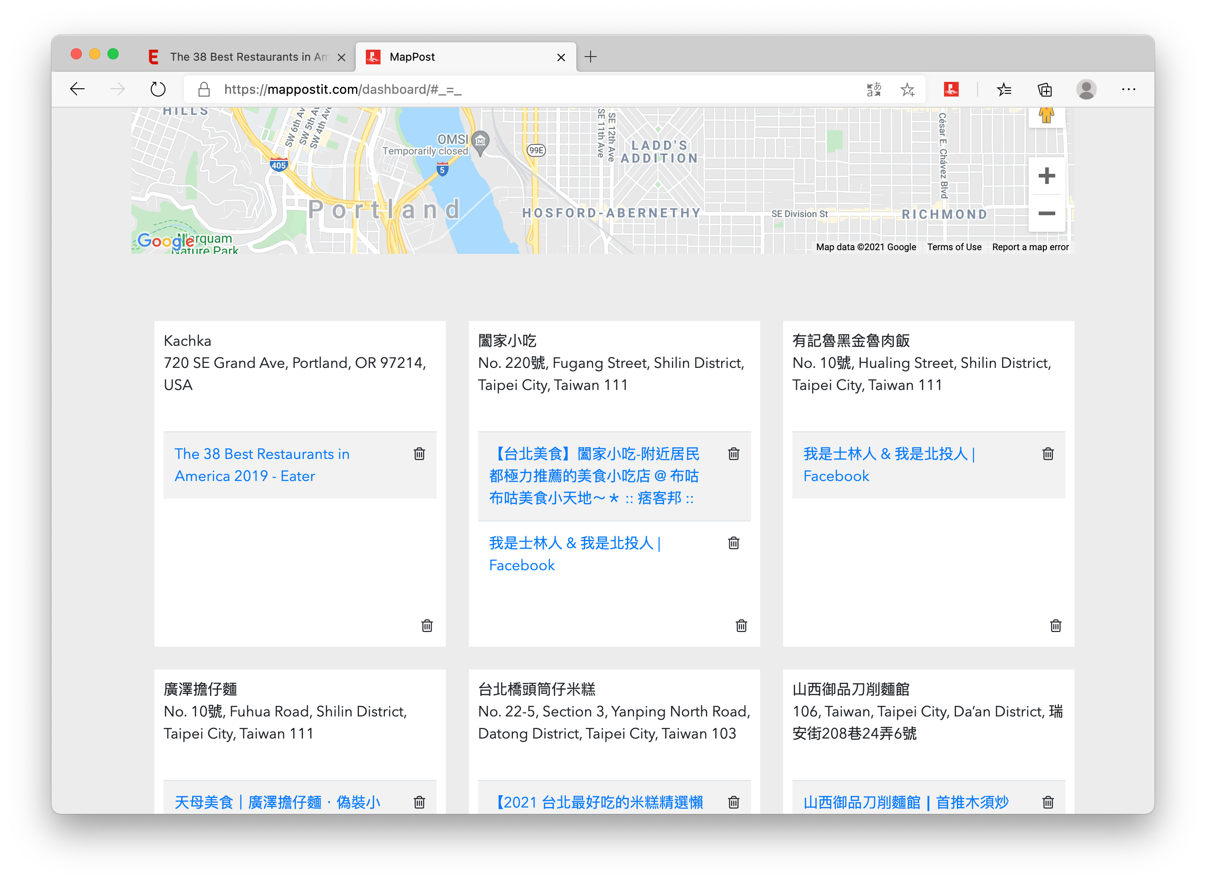This screenshot has width=1206, height=882.
Task: Select the Kachka place name
Action: pyautogui.click(x=188, y=341)
